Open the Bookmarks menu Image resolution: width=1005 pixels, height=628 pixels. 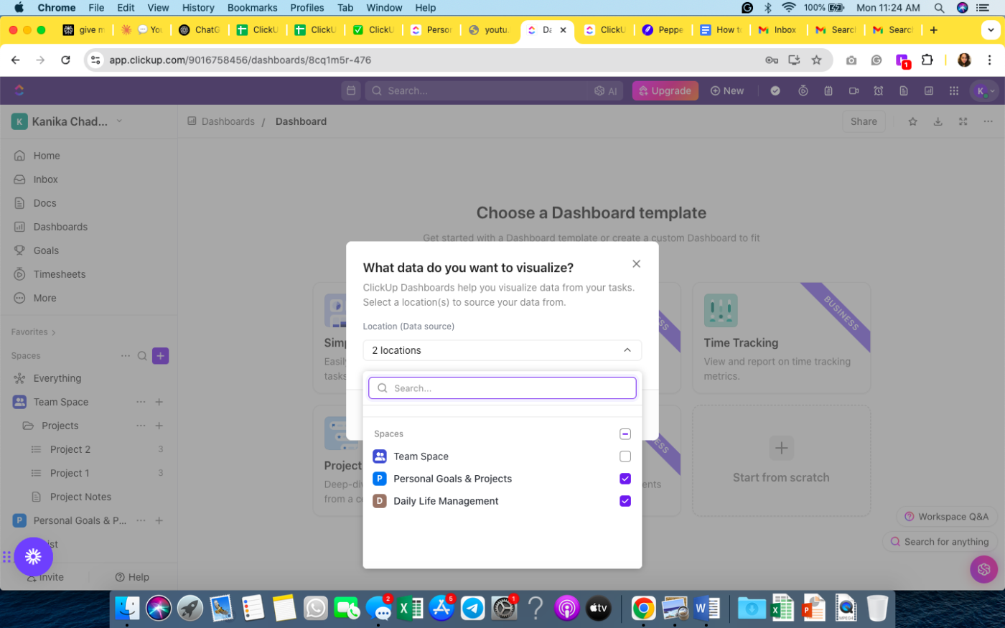coord(252,8)
